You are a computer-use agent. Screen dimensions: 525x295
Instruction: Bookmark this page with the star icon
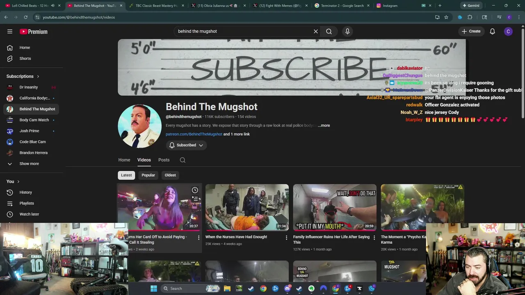[x=446, y=17]
